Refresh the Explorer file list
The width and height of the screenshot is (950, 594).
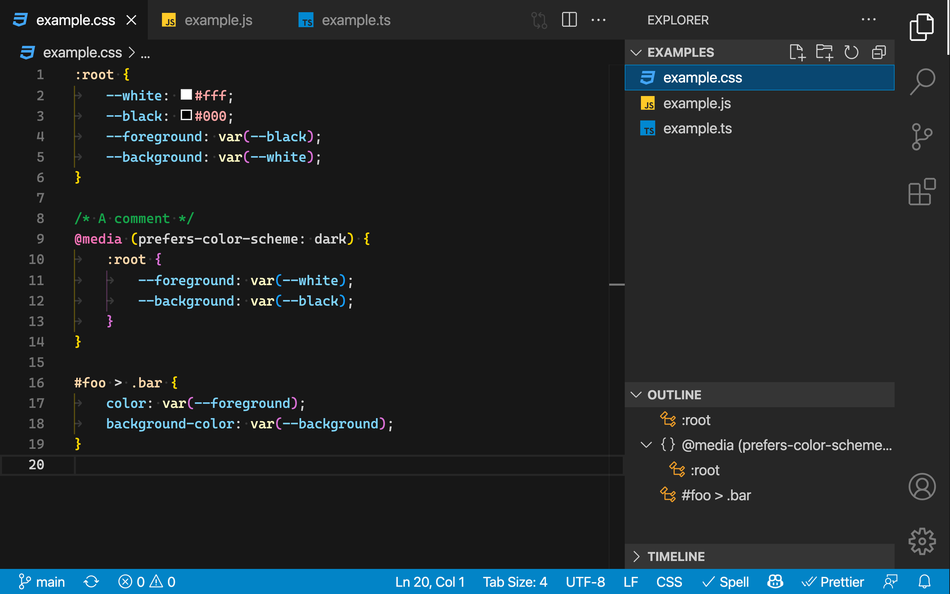coord(851,52)
